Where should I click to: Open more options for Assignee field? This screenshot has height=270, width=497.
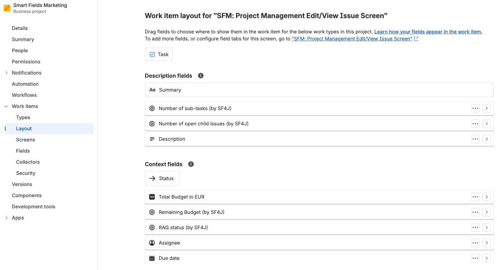click(x=475, y=243)
